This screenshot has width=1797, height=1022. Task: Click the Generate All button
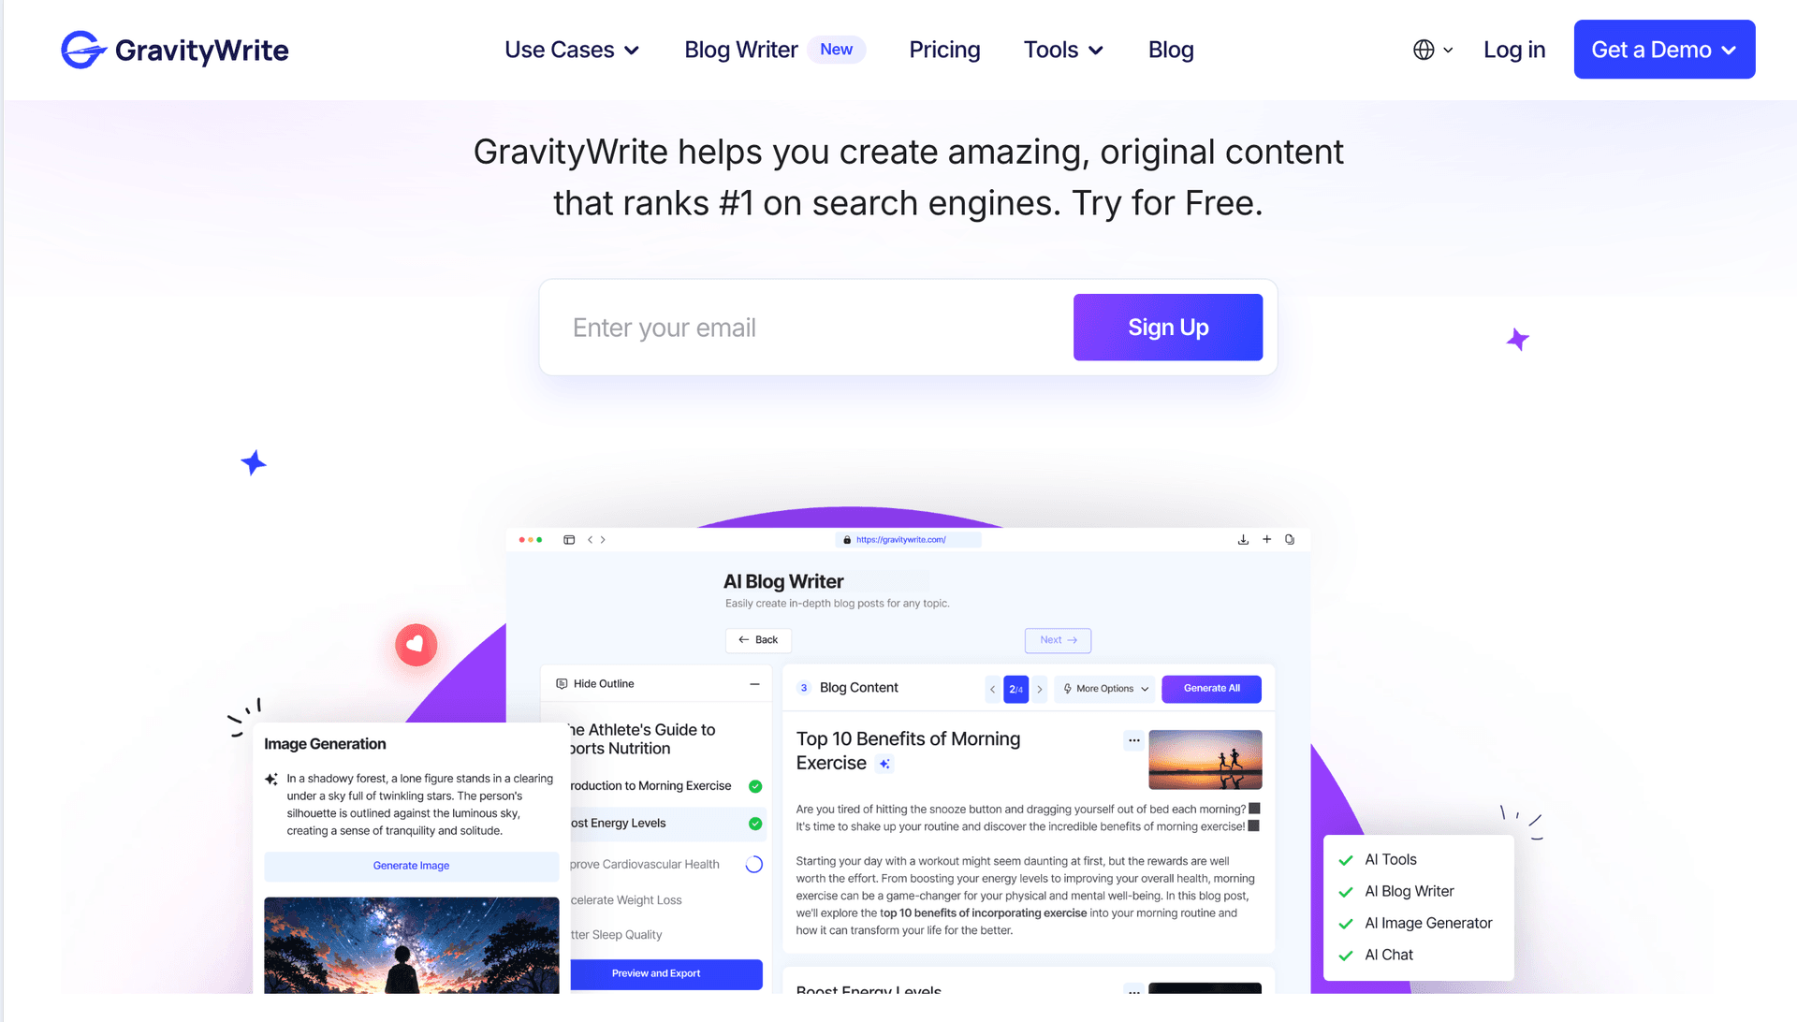[1212, 686]
